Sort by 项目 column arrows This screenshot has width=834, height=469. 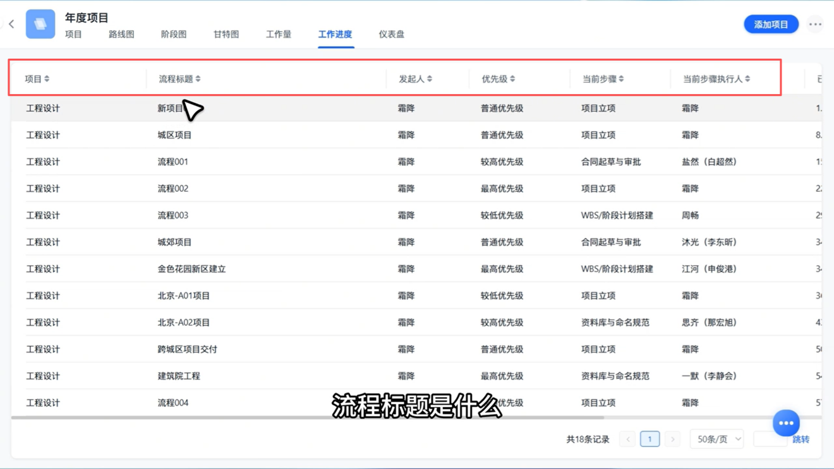tap(47, 79)
